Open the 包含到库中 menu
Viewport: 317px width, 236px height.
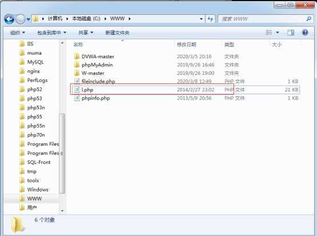51,33
